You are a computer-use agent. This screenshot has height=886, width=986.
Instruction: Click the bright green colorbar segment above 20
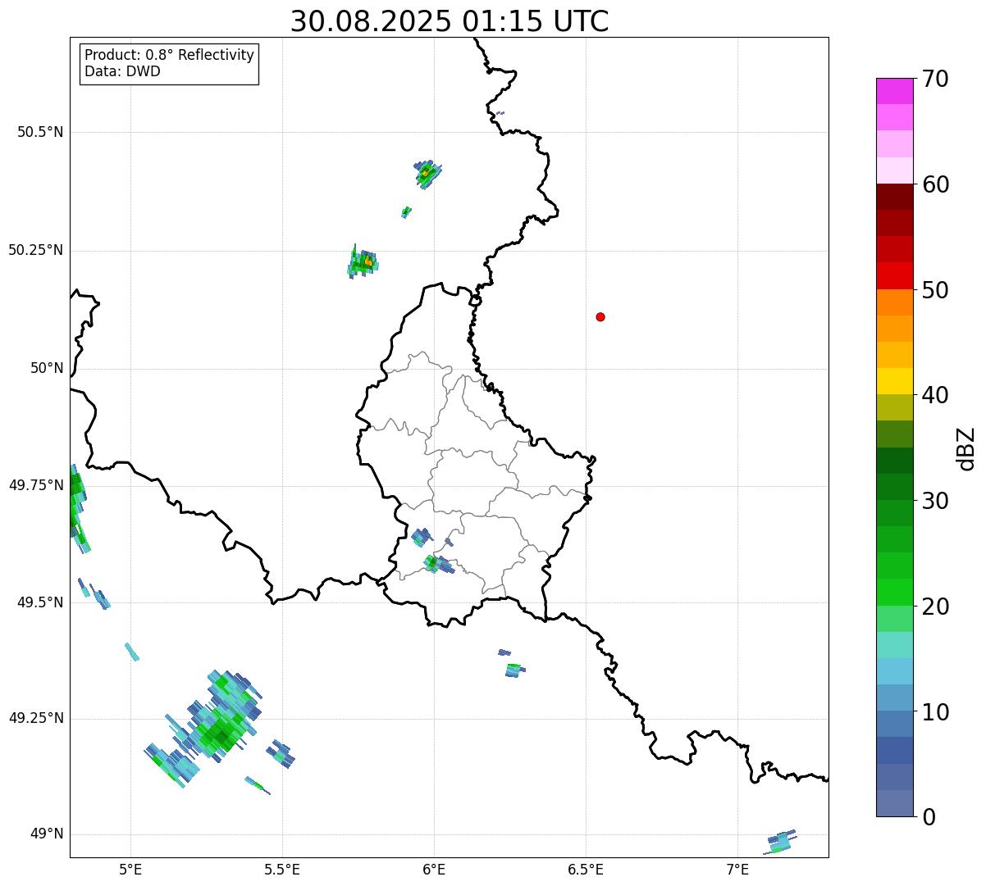[x=894, y=593]
